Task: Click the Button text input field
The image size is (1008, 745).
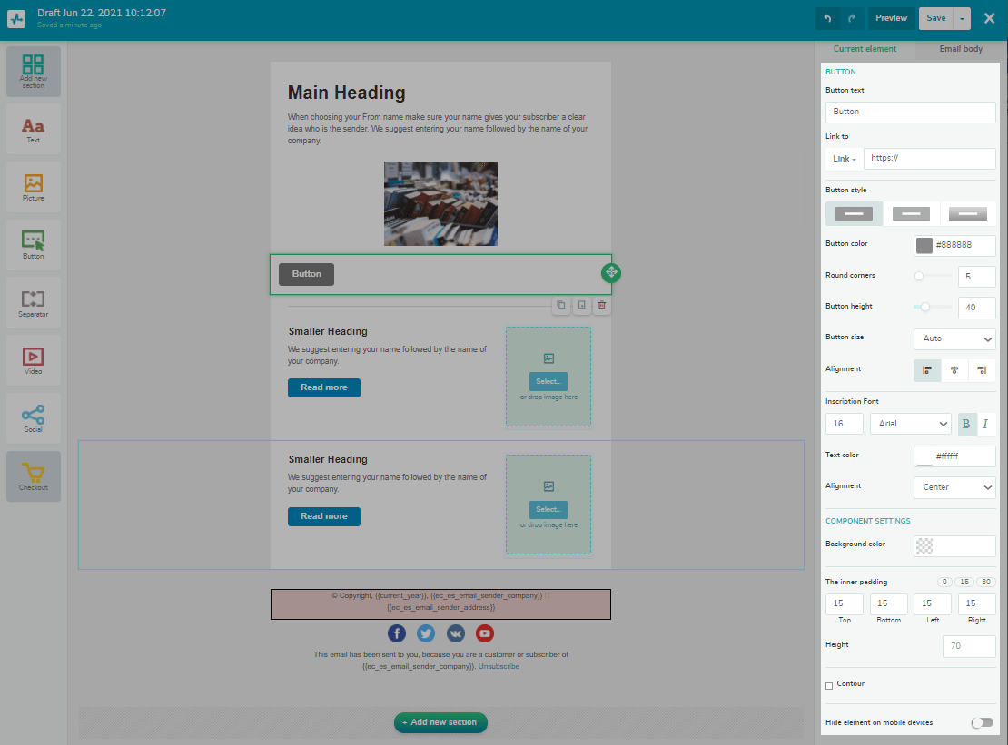Action: click(x=910, y=112)
